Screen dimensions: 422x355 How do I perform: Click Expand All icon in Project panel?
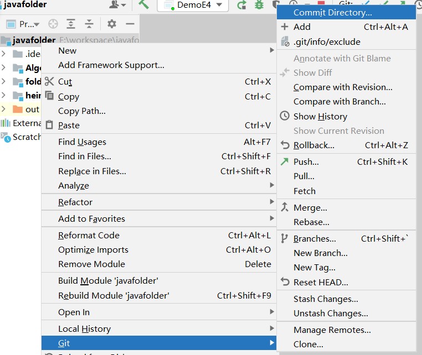point(71,24)
